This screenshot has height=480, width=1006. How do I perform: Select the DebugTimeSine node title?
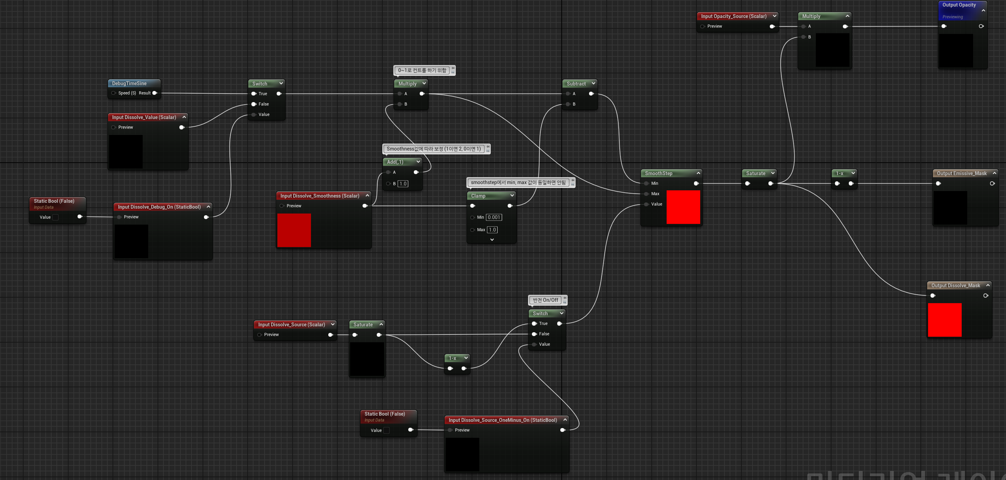[x=129, y=83]
